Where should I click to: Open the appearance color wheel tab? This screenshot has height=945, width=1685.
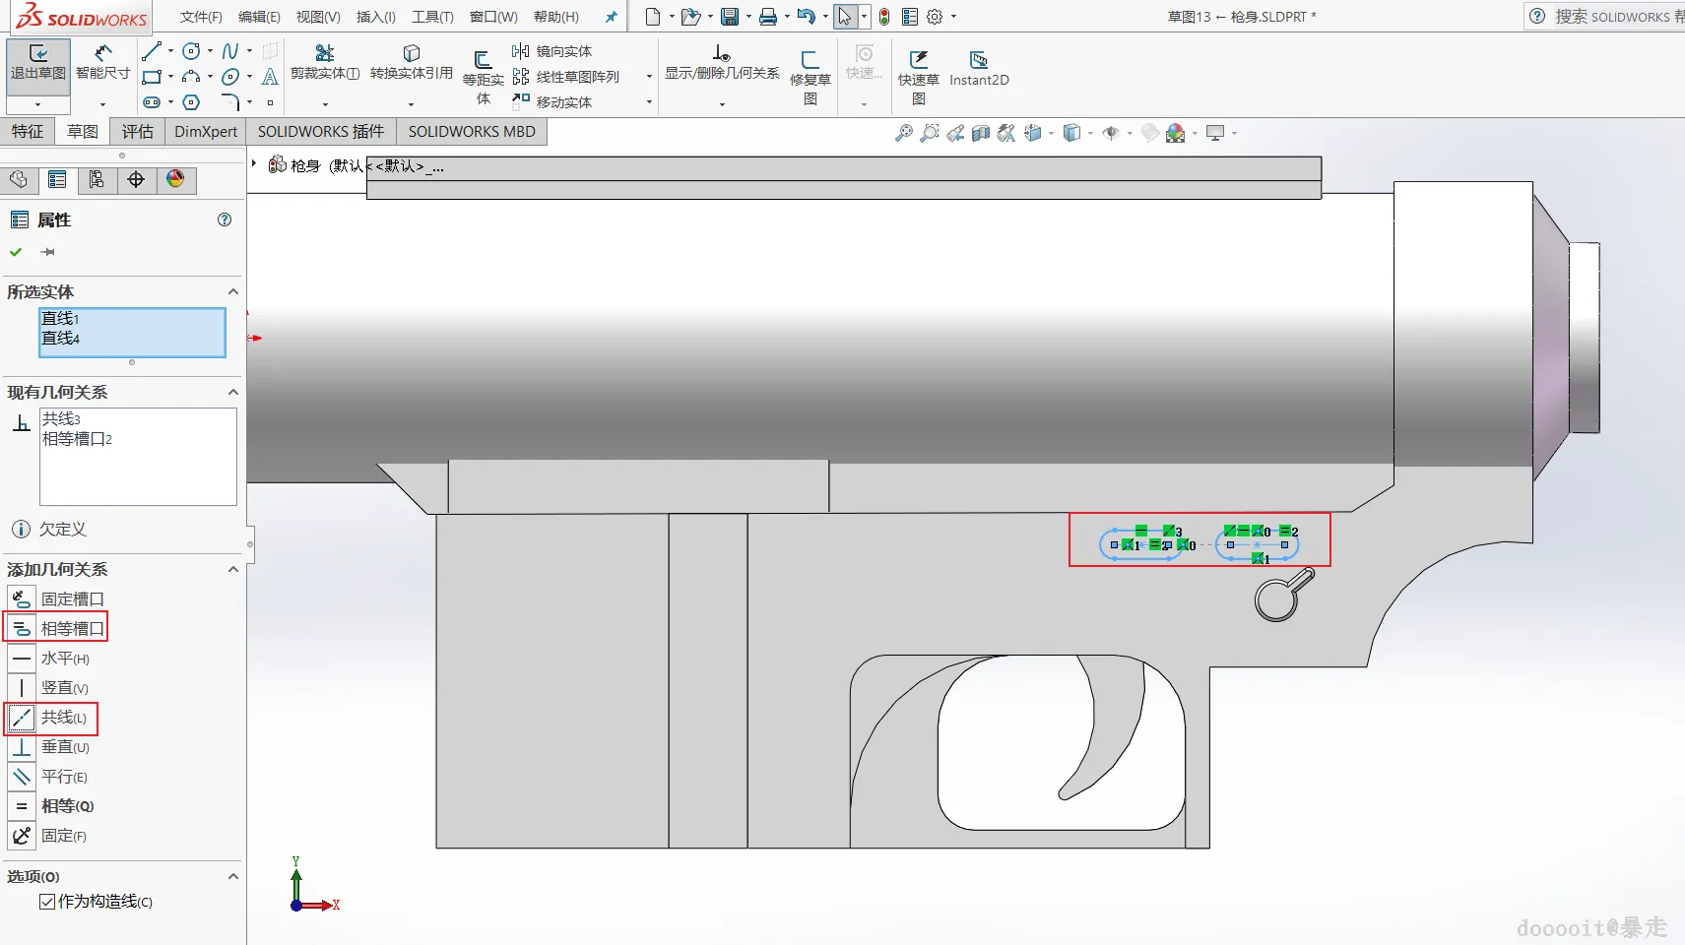(x=175, y=179)
